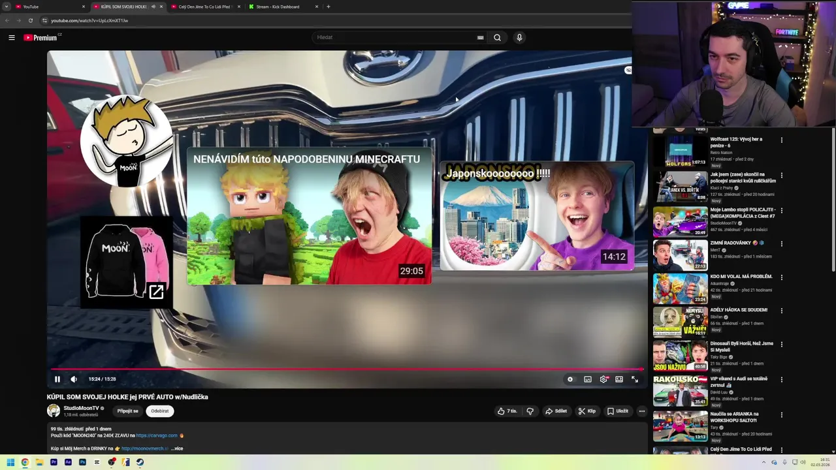Seek on the video progress bar
Screen dimensions: 836x470
(346, 369)
